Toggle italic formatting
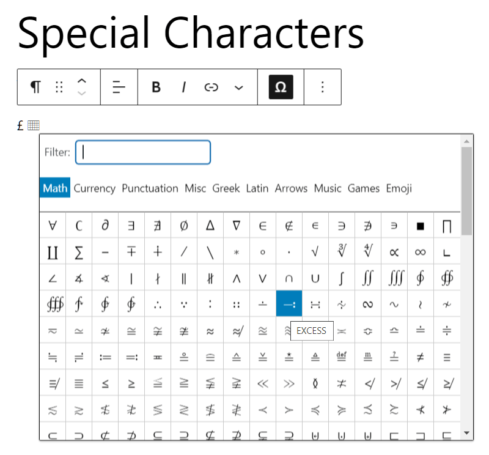This screenshot has height=455, width=489. coord(184,87)
